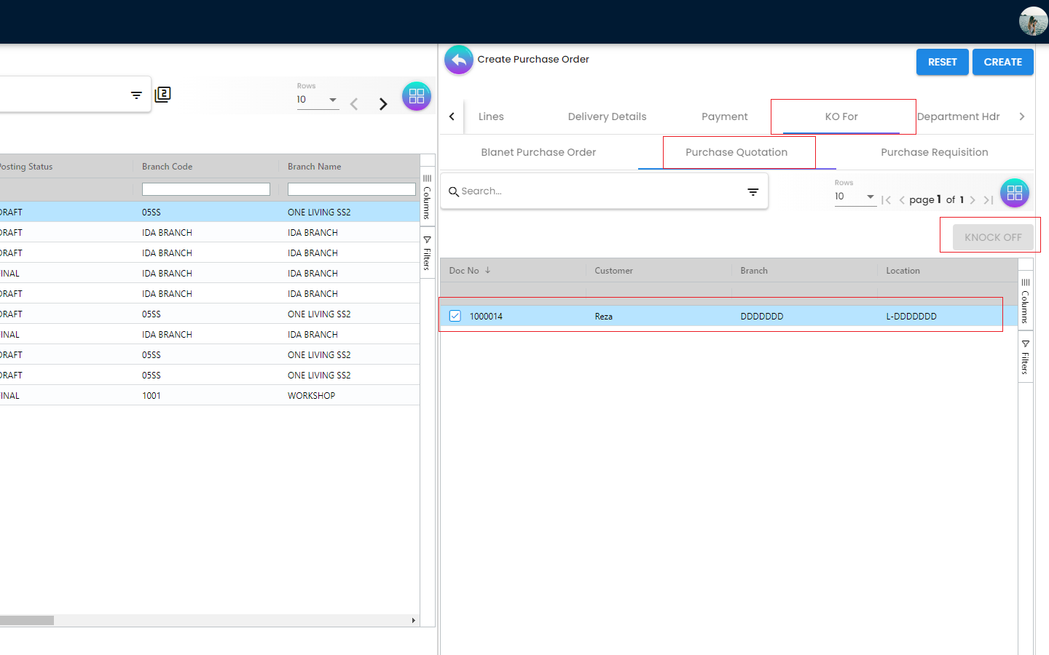Select the Purchase Requisition tab
Screen dimensions: 1049x655
pyautogui.click(x=934, y=152)
